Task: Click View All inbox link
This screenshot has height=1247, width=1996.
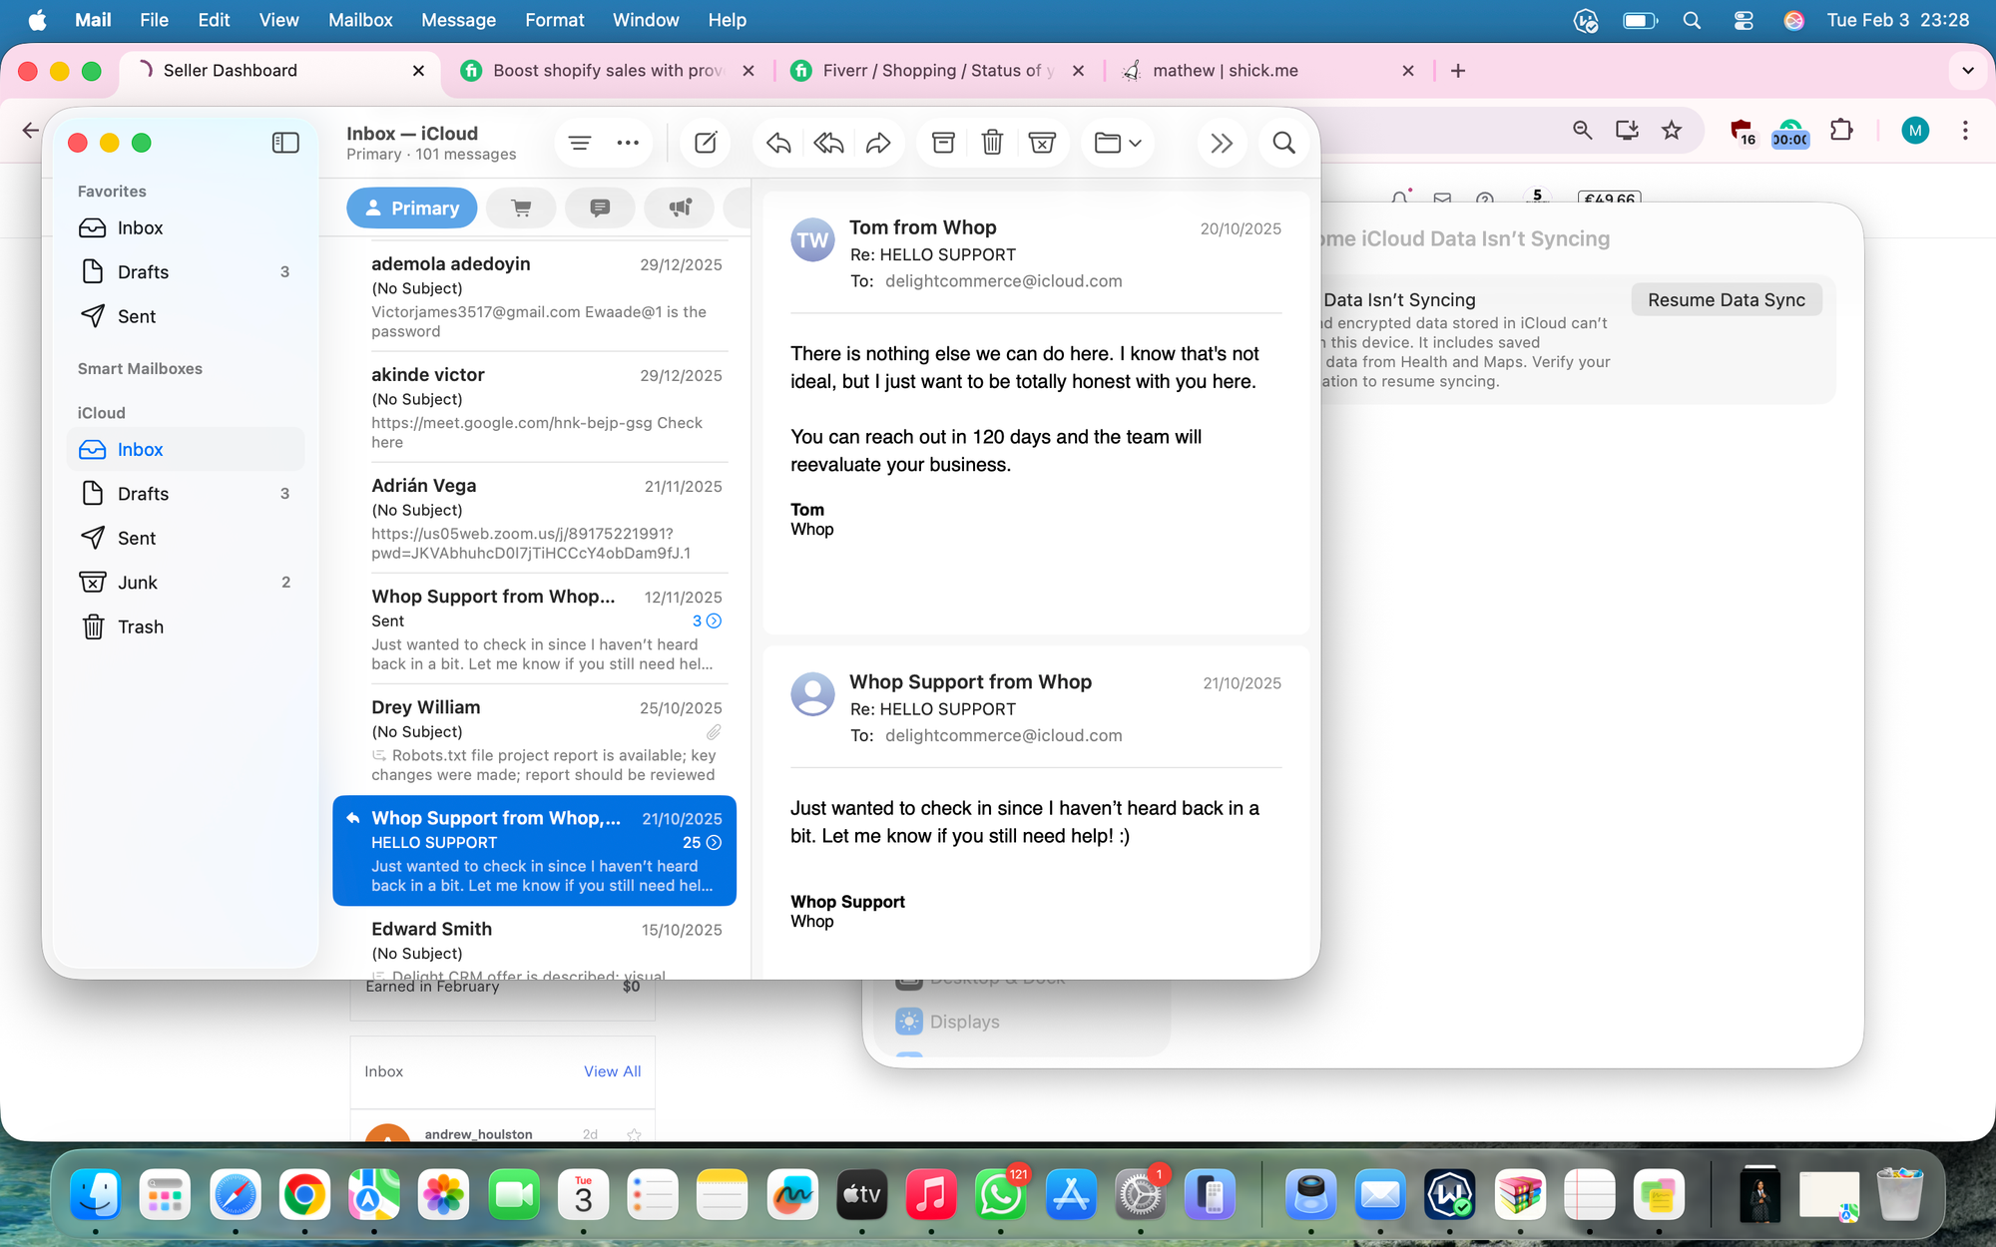Action: click(x=612, y=1071)
